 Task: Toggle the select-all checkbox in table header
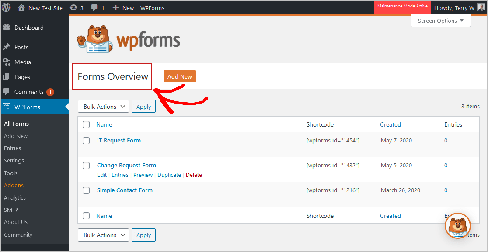[86, 124]
